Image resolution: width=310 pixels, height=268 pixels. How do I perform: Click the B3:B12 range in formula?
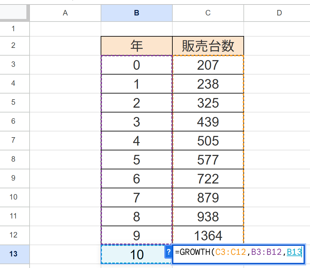pyautogui.click(x=267, y=252)
